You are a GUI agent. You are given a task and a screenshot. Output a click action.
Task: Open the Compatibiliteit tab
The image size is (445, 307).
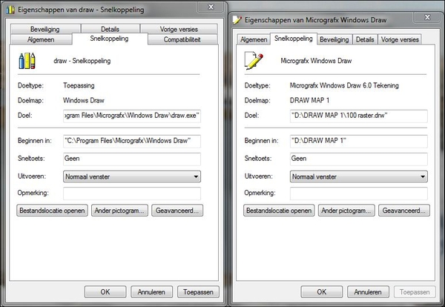click(182, 39)
